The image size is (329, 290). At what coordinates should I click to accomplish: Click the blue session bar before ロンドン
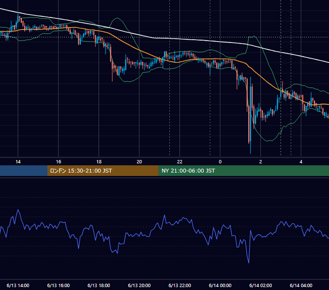(24, 171)
